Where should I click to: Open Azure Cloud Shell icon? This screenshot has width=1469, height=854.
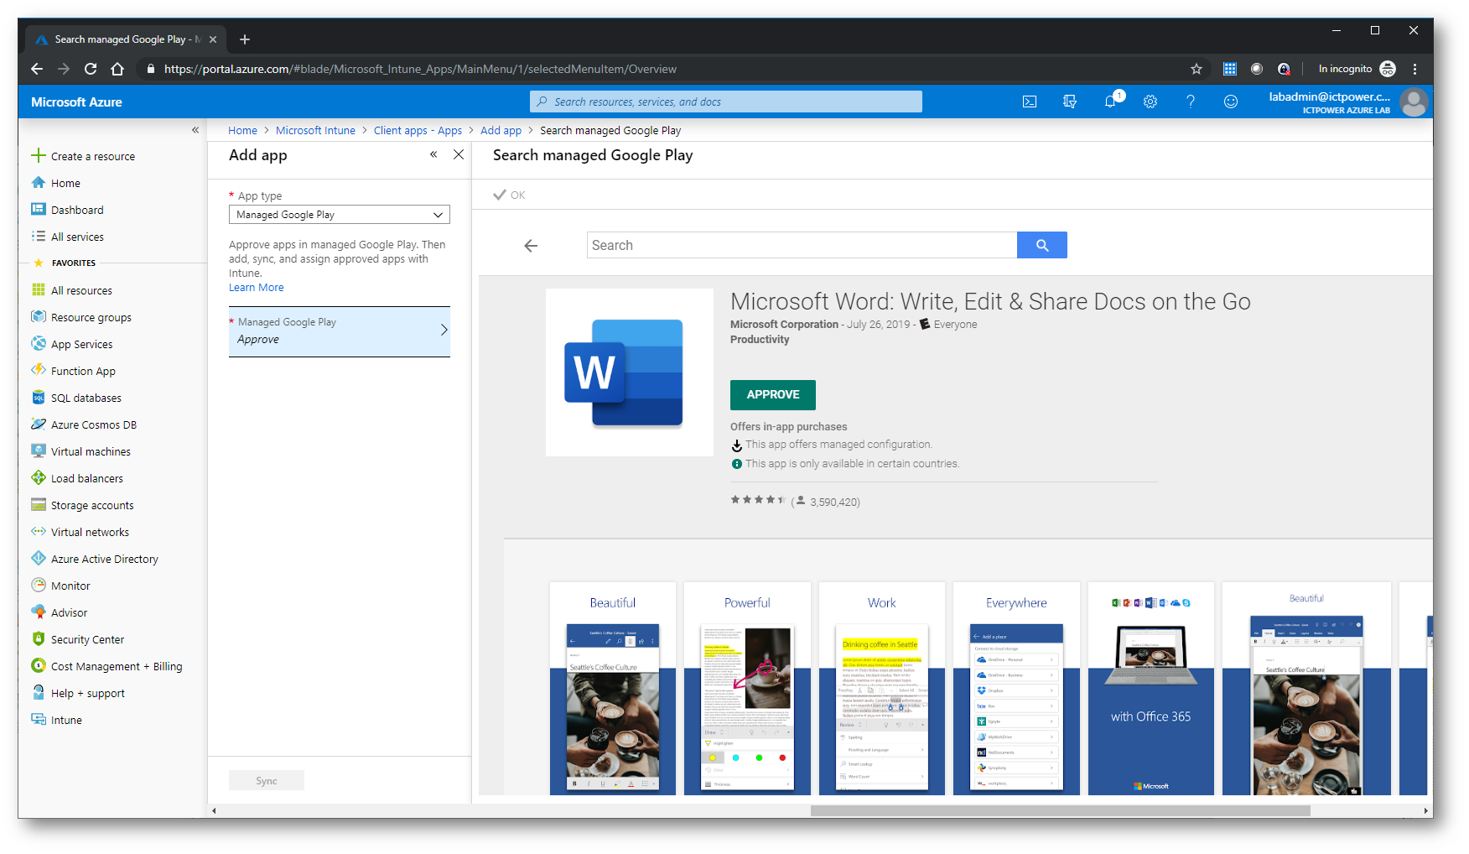tap(1030, 102)
